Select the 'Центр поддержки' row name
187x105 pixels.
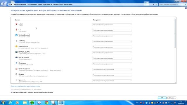coord(24,69)
